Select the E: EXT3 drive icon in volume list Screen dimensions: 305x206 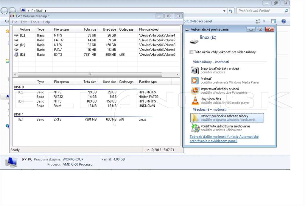16,55
